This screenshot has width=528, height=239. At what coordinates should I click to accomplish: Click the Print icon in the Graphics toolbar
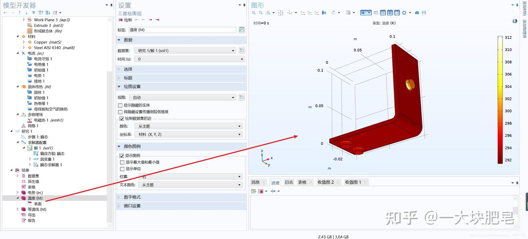point(425,13)
